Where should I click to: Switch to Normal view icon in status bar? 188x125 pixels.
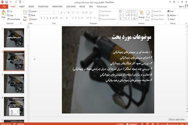click(142, 124)
